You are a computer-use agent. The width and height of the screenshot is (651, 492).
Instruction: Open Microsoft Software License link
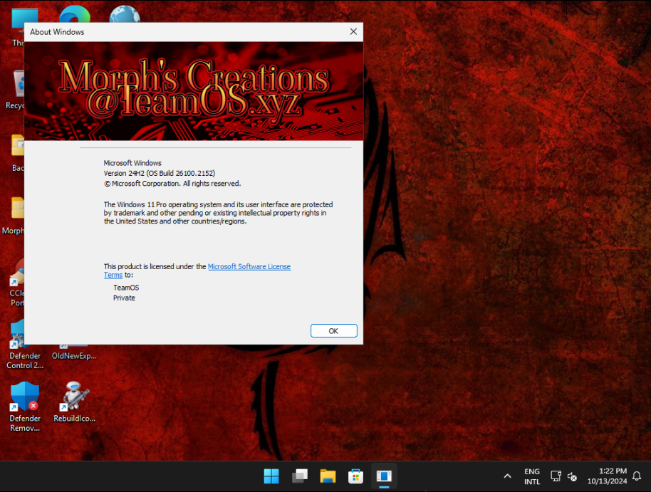pos(249,266)
